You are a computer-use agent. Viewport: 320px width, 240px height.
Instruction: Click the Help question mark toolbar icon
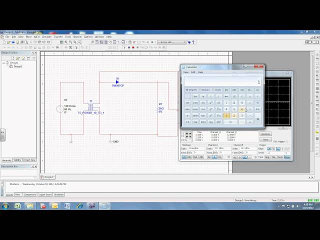coord(193,42)
